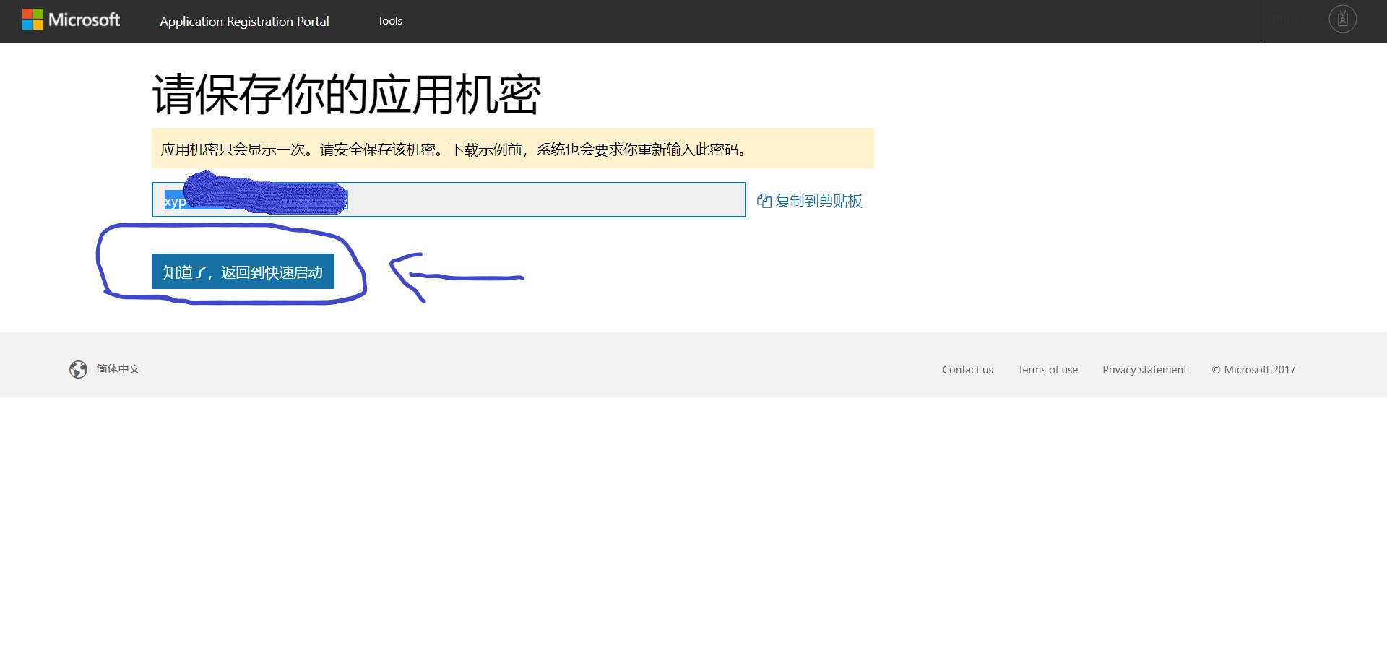Click the © Microsoft 2017 text

point(1253,370)
